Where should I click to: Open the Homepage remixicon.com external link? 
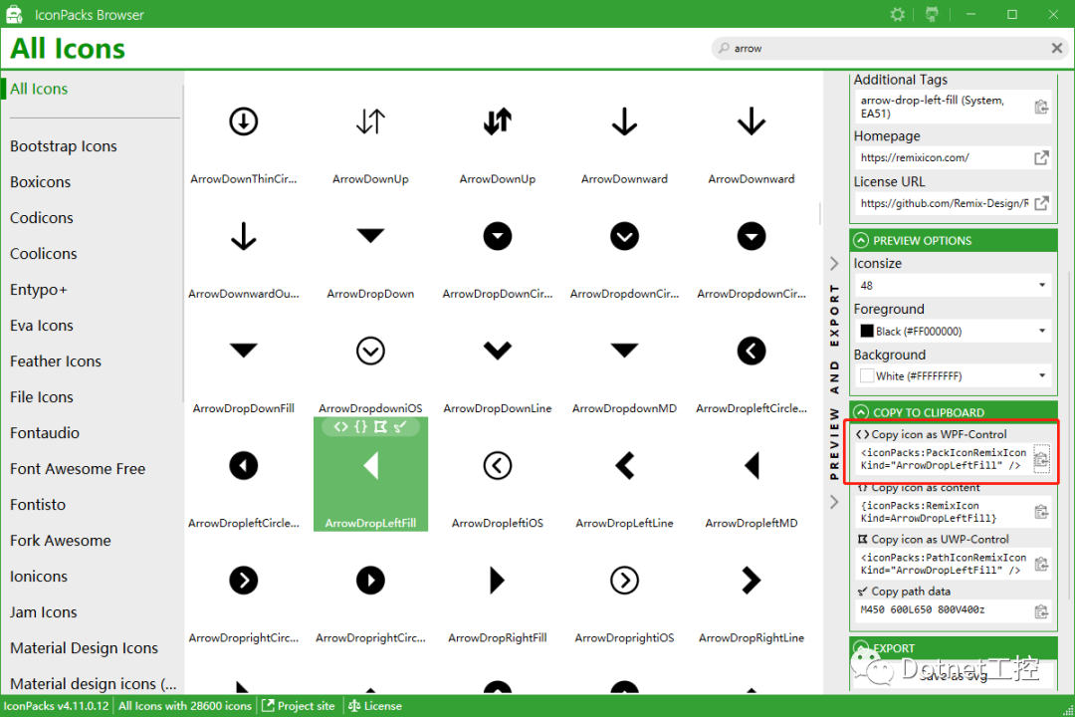click(1041, 156)
